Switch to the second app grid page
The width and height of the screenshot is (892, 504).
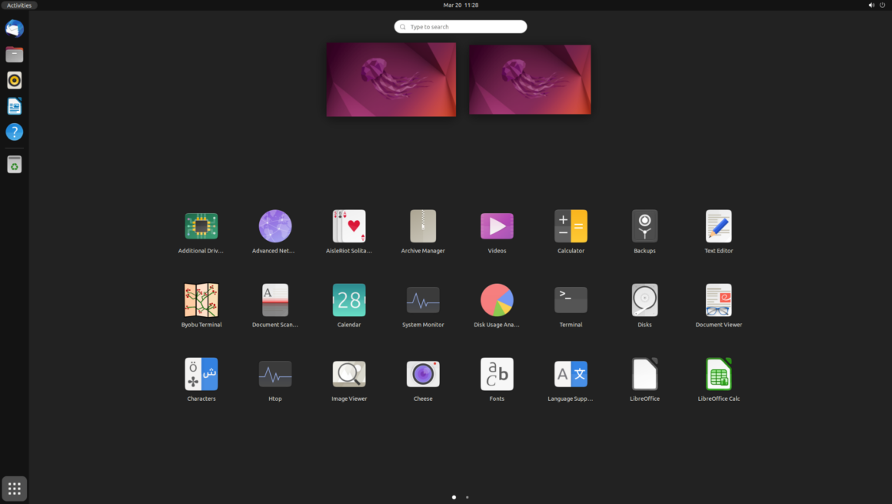click(x=468, y=497)
